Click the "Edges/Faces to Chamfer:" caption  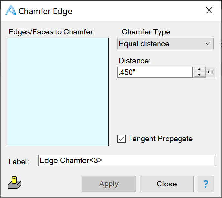pos(52,32)
